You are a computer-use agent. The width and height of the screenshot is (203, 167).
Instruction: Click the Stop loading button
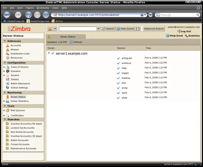[37, 15]
